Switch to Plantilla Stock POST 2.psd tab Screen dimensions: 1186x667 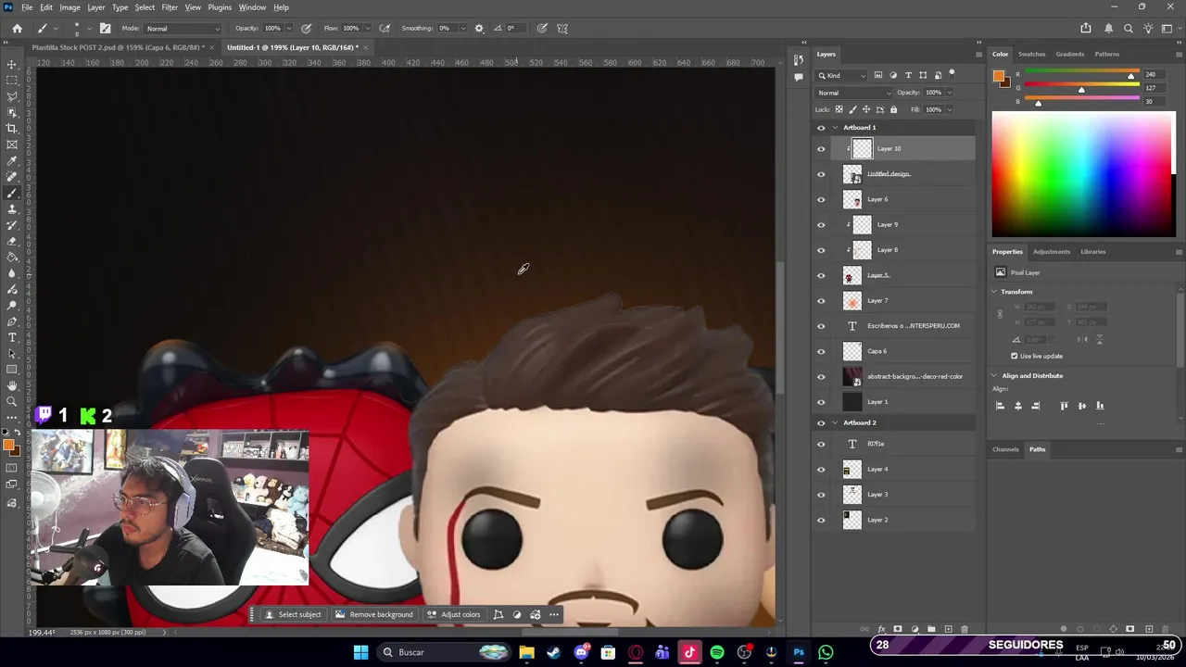(x=119, y=47)
